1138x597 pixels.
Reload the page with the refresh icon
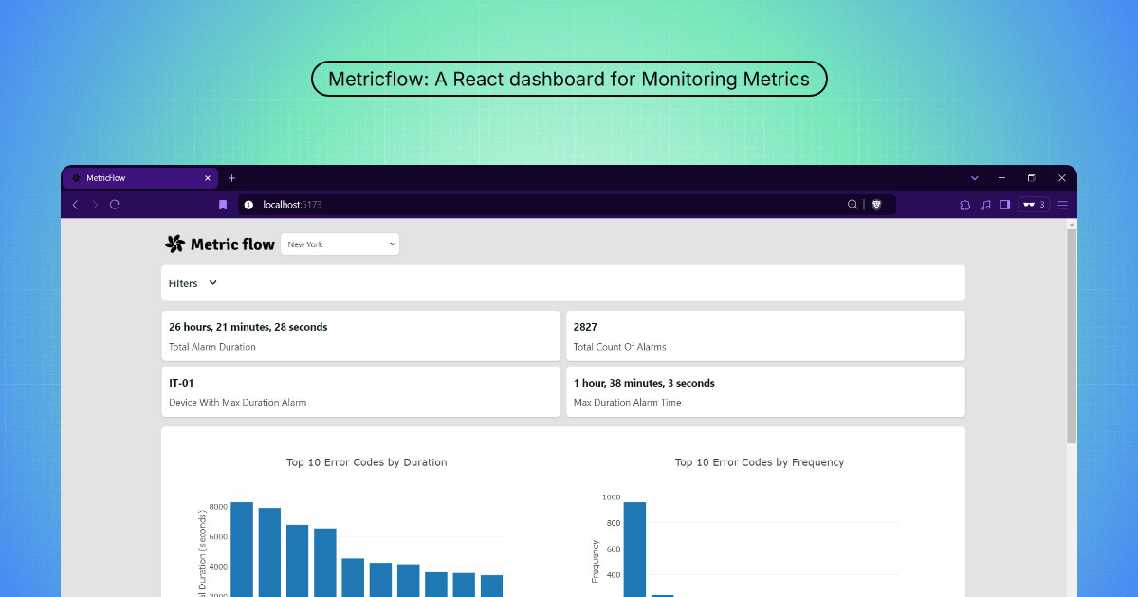coord(115,205)
